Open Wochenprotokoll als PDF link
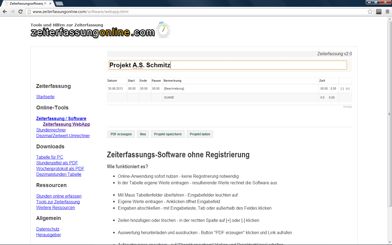 pos(60,169)
